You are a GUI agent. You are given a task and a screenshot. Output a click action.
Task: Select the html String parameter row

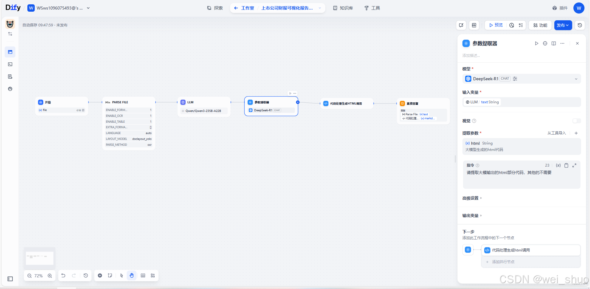(x=522, y=146)
